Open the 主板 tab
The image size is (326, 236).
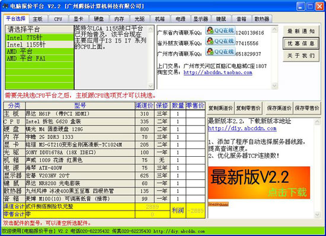(x=37, y=19)
